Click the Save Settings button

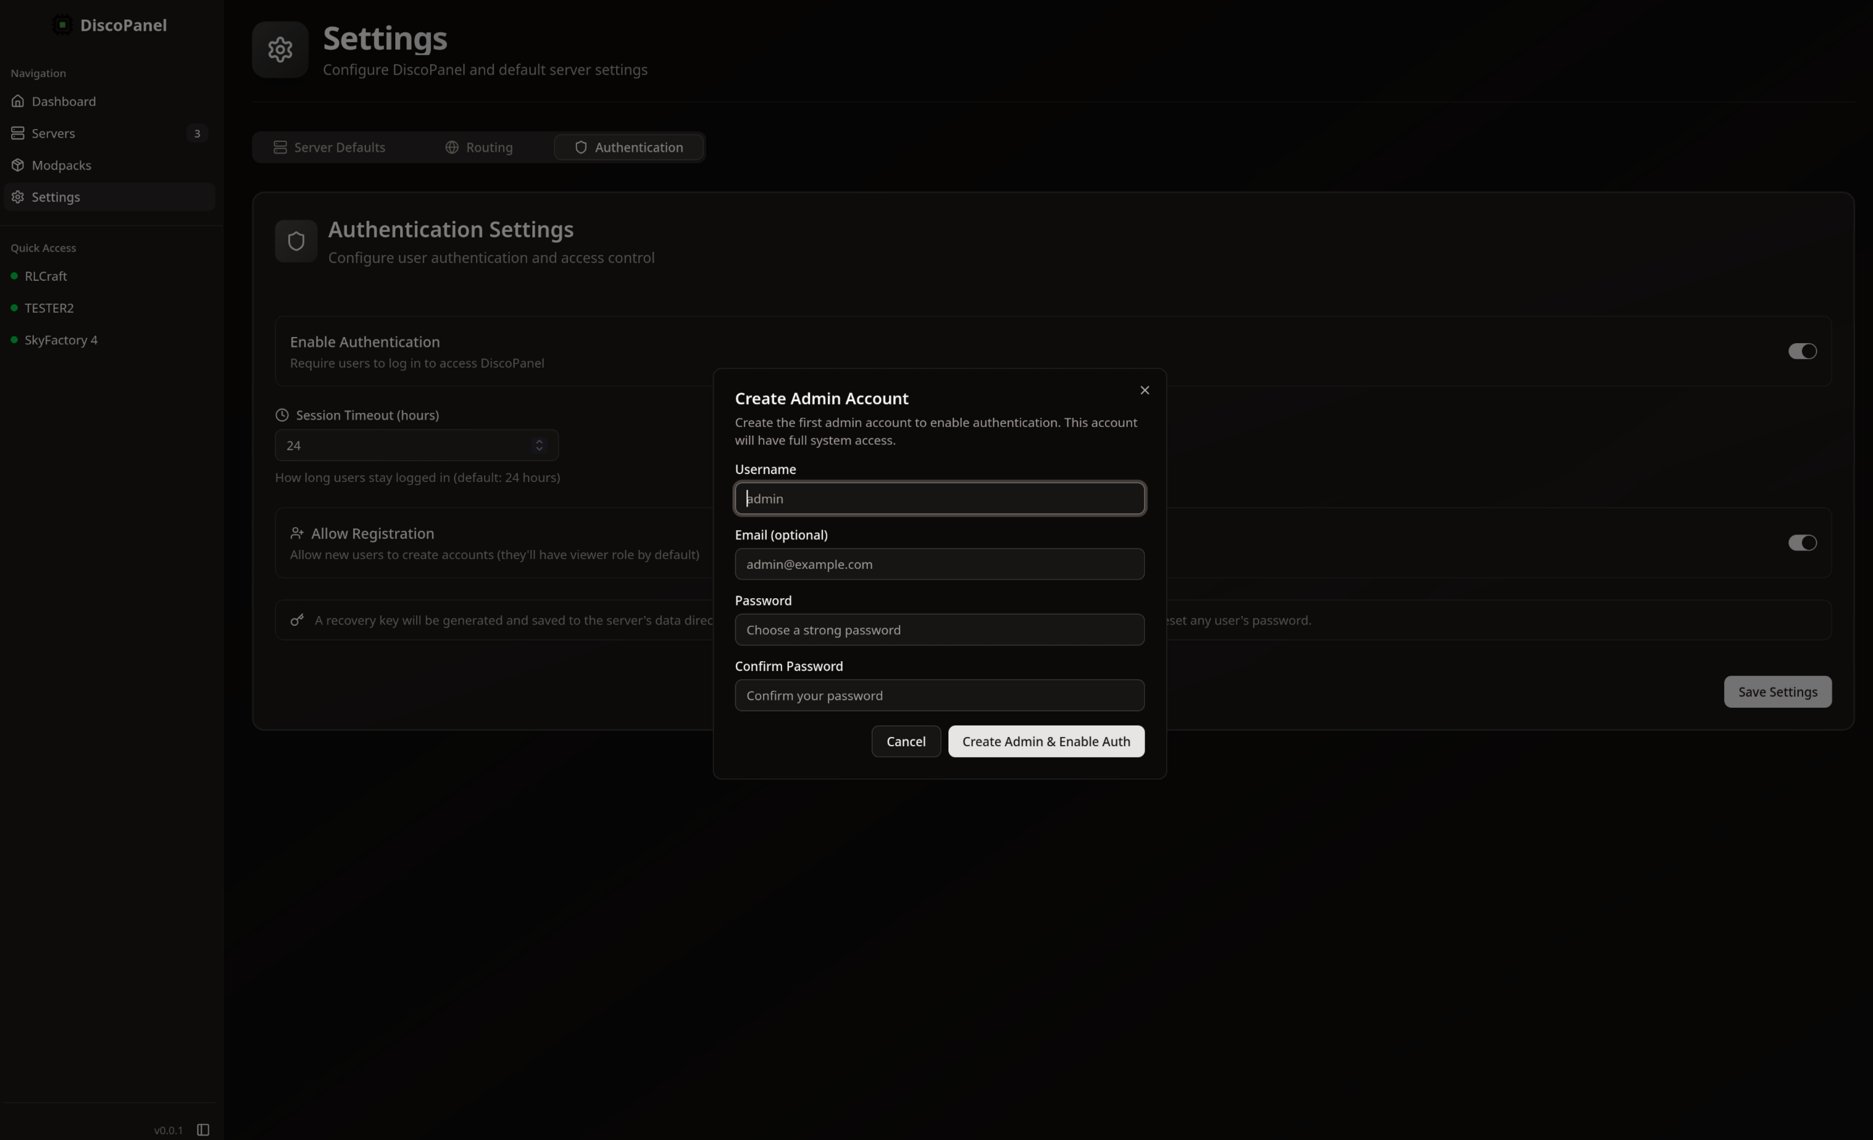click(x=1777, y=692)
